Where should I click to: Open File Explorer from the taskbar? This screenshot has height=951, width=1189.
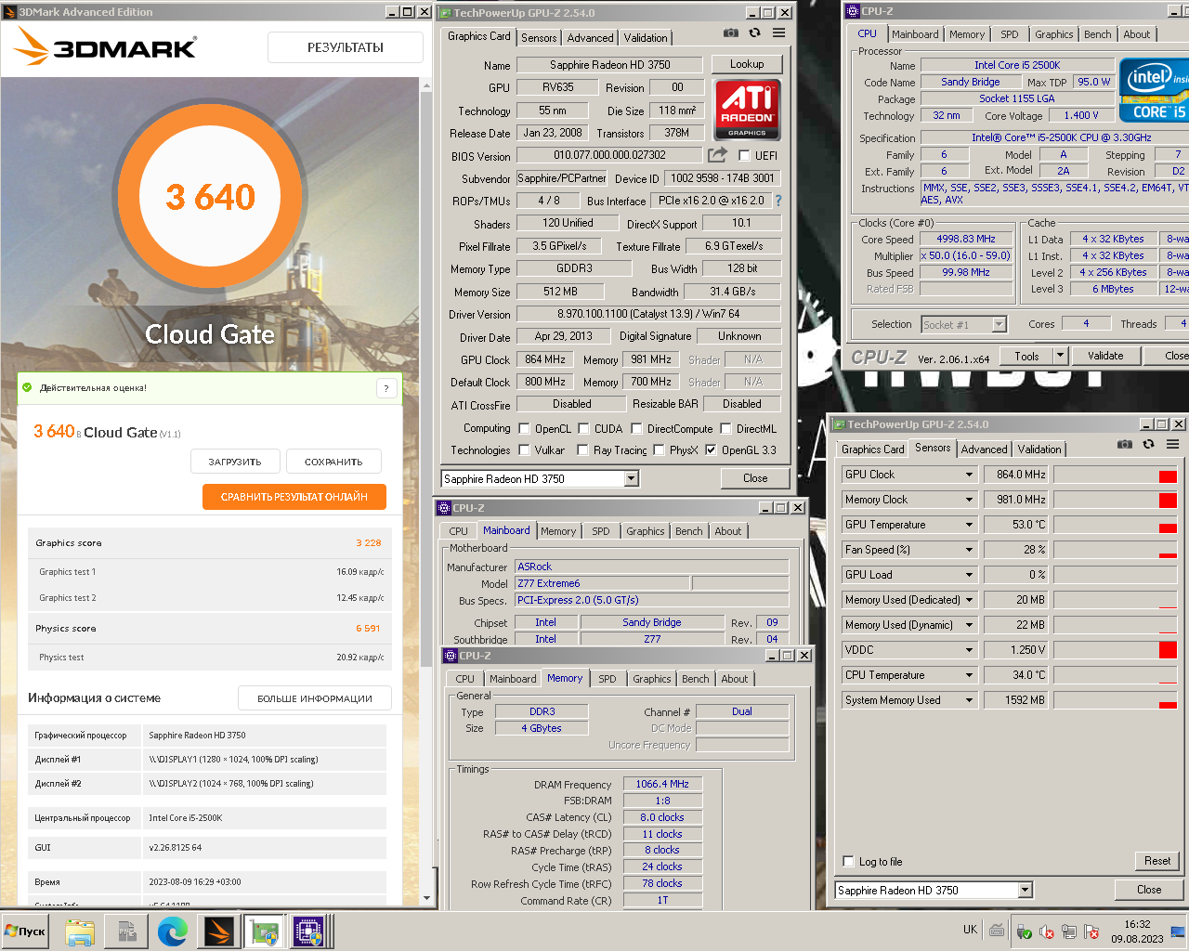[x=80, y=931]
